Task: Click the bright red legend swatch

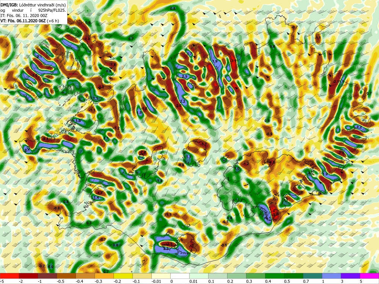Action: (x=9, y=276)
